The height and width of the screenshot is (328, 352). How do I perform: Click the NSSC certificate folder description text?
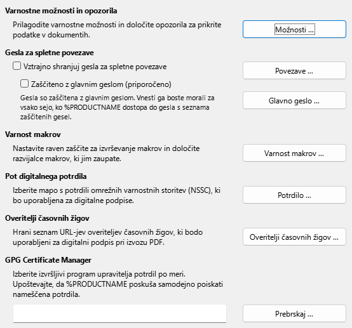[x=116, y=195]
